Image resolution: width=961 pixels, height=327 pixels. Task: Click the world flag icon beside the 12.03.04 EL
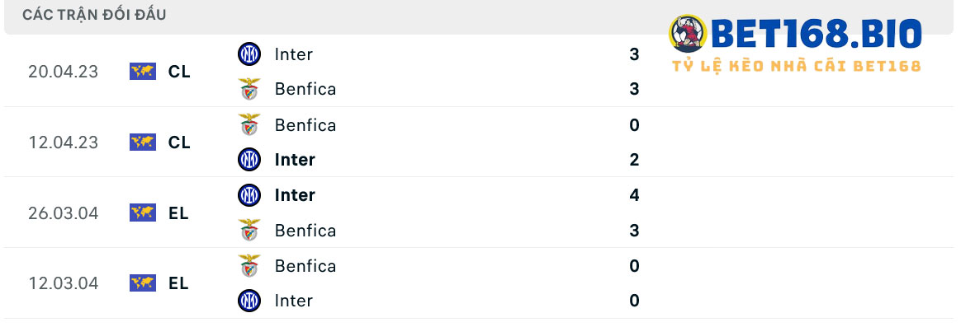pos(143,283)
